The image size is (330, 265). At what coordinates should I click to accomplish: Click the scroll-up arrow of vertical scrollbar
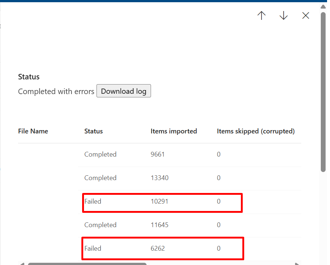323,7
